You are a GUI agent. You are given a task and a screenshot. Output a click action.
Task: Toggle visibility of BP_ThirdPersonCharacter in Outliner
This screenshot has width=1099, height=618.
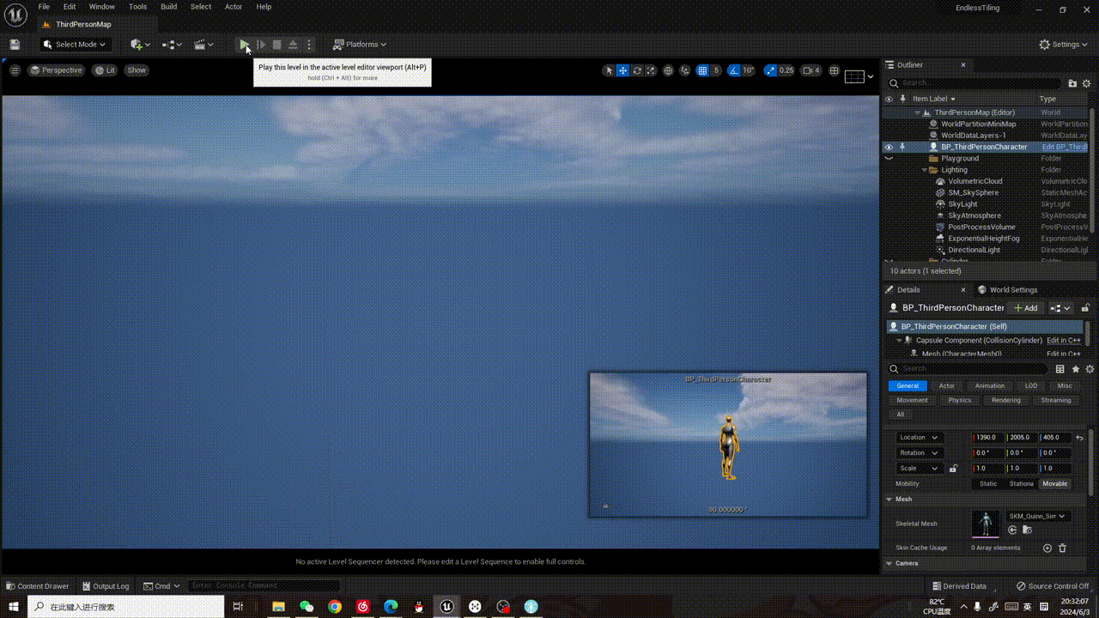(x=889, y=147)
